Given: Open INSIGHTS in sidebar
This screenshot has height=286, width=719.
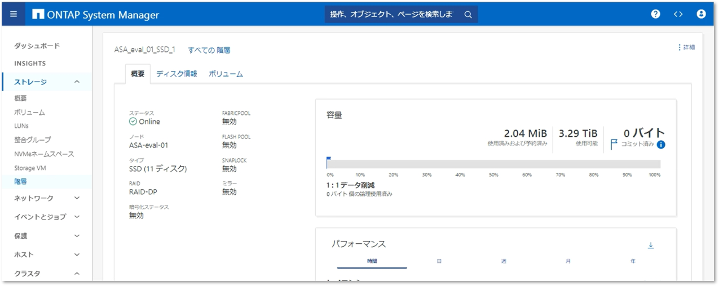Looking at the screenshot, I should [30, 64].
